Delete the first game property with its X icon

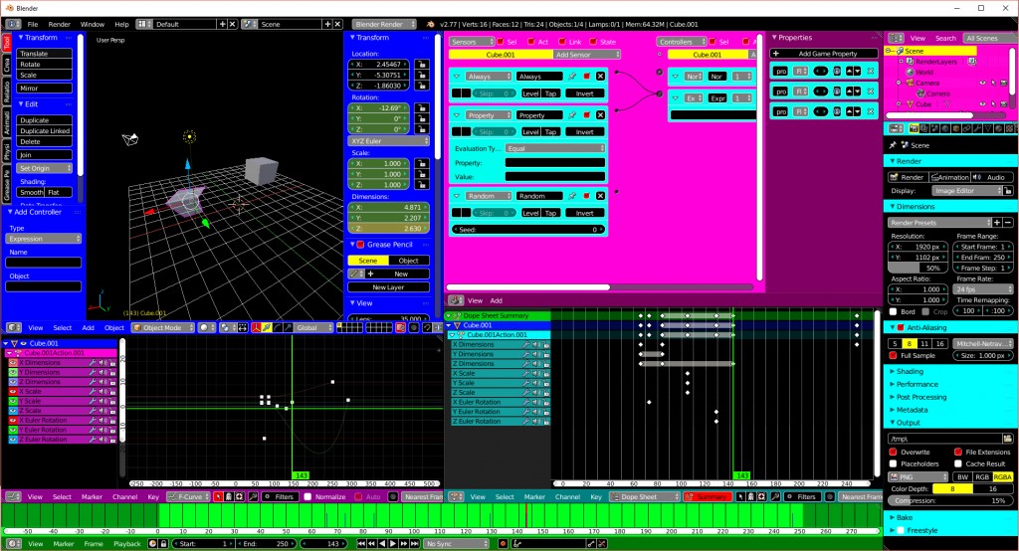point(870,71)
